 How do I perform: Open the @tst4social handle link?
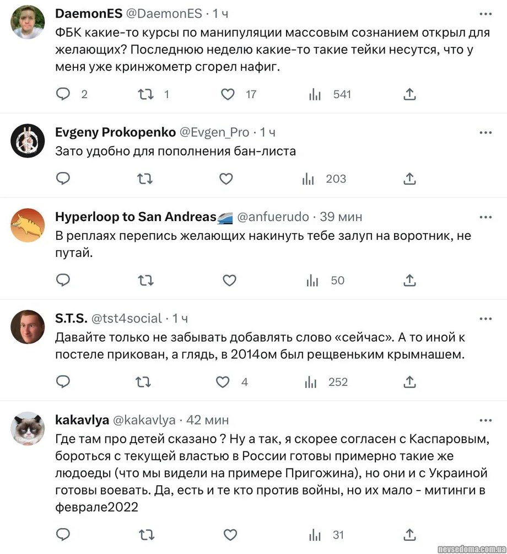tap(126, 319)
